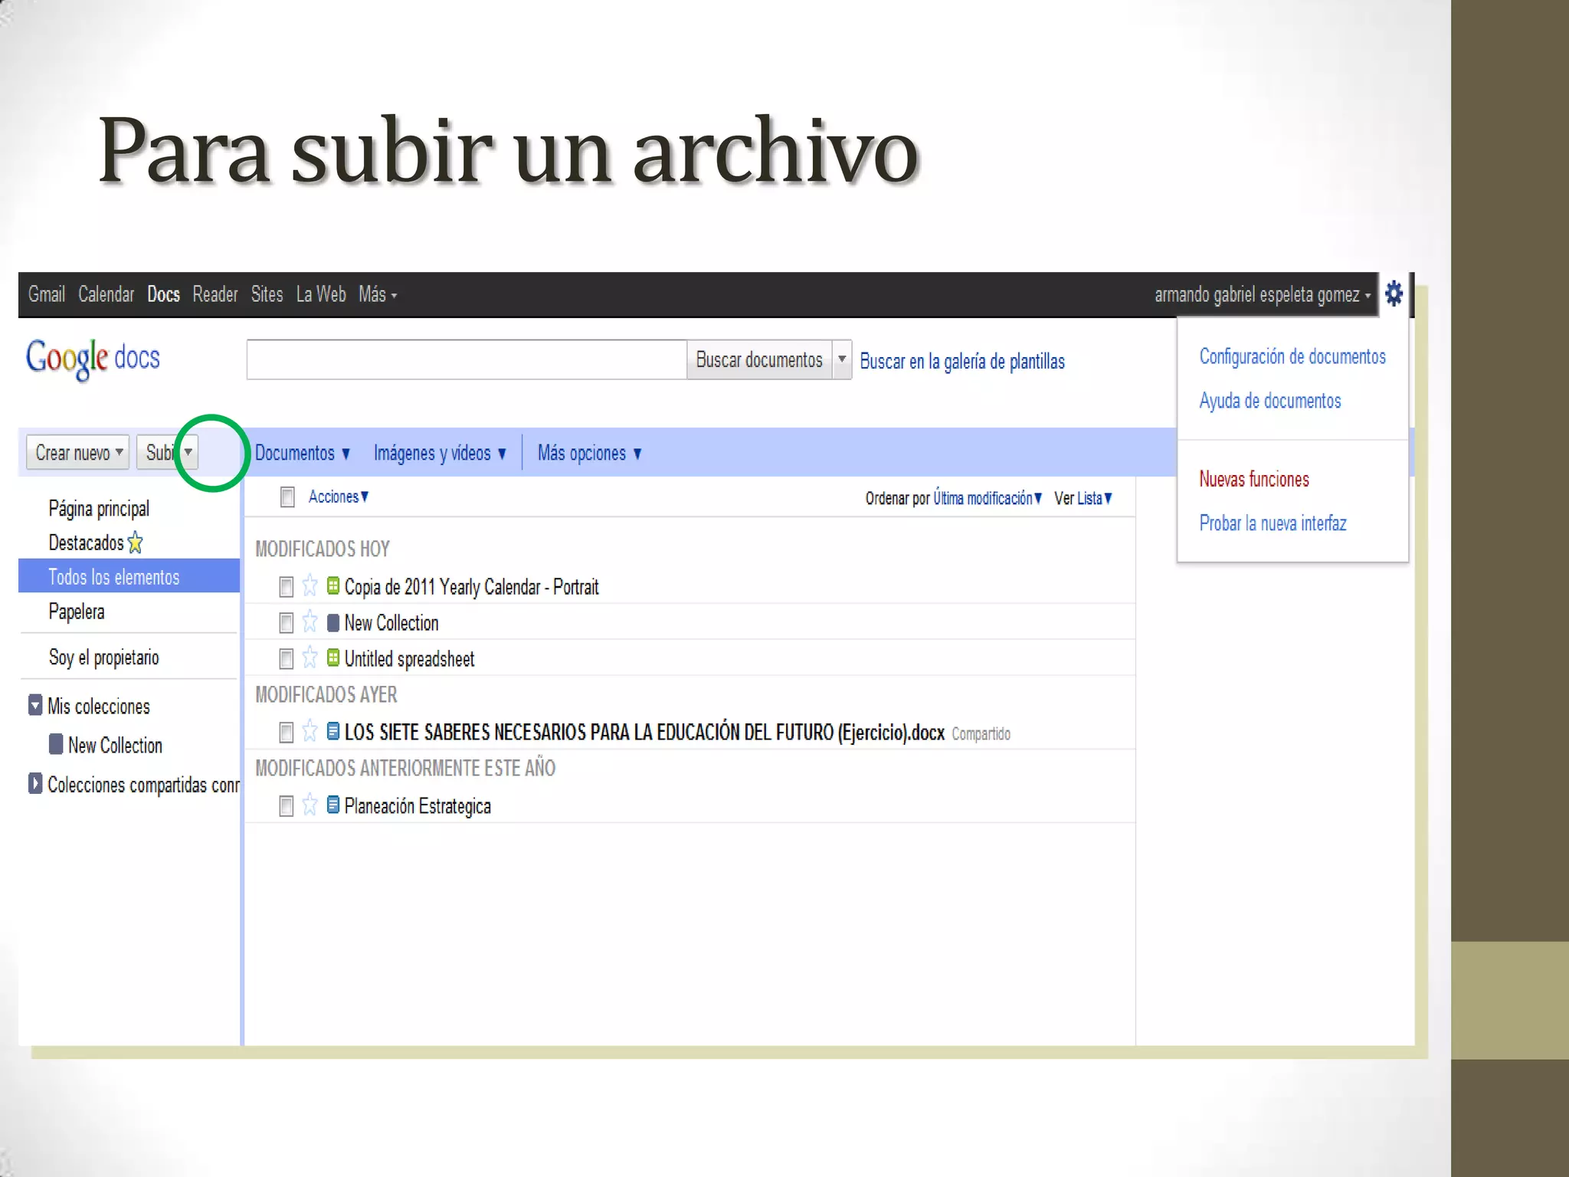Open the Crear nuevo dropdown

[x=77, y=452]
